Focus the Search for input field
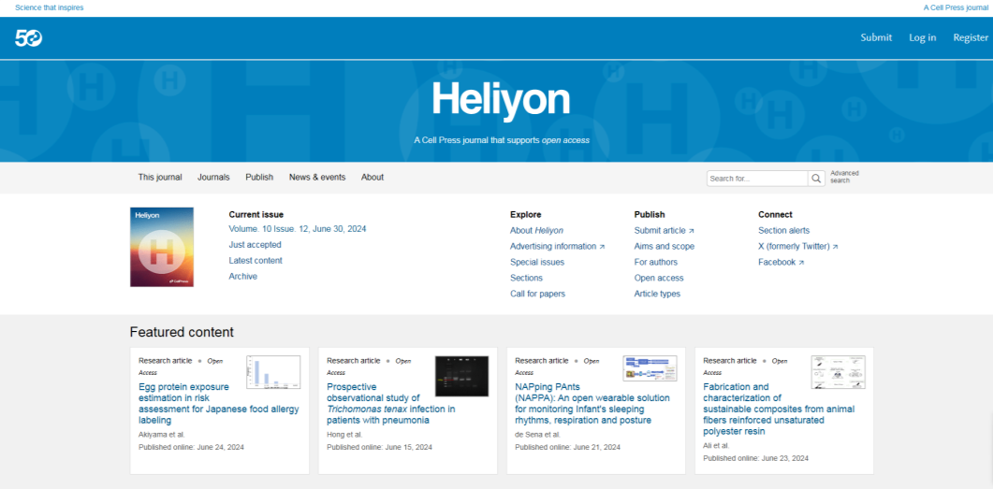This screenshot has width=993, height=489. pyautogui.click(x=757, y=179)
